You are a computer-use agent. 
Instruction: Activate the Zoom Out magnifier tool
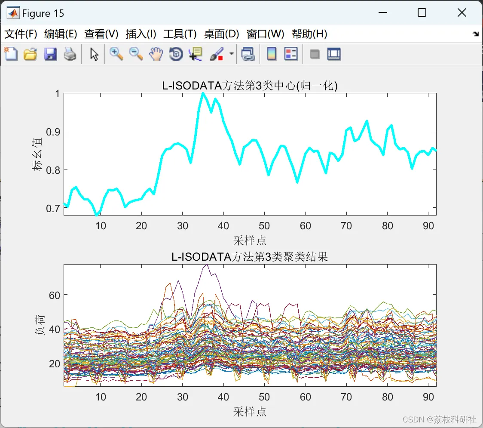point(136,54)
